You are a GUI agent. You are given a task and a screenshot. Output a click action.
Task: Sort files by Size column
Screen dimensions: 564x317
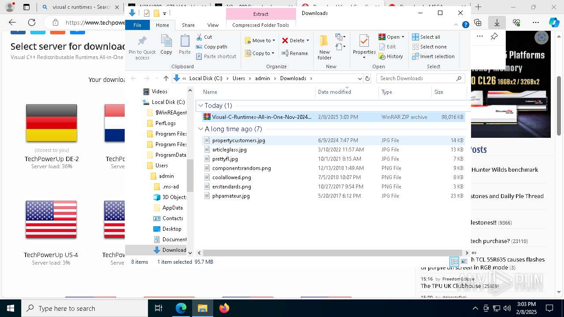pyautogui.click(x=449, y=92)
